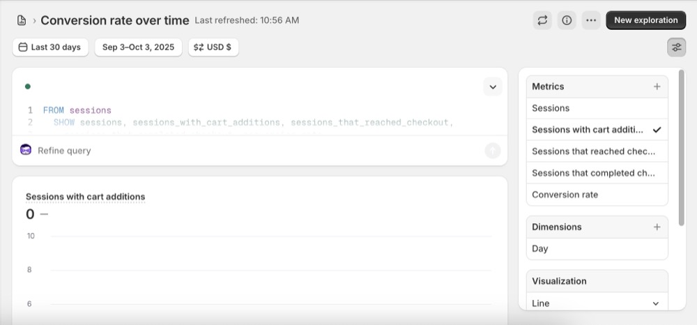This screenshot has height=325, width=697.
Task: Click the compare/refresh arrows icon
Action: tap(542, 20)
